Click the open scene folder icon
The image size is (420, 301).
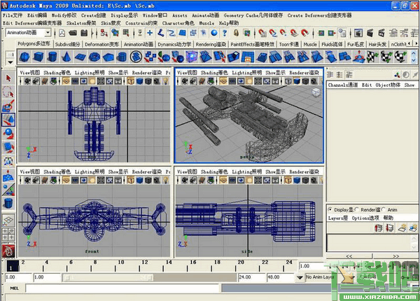pyautogui.click(x=73, y=33)
